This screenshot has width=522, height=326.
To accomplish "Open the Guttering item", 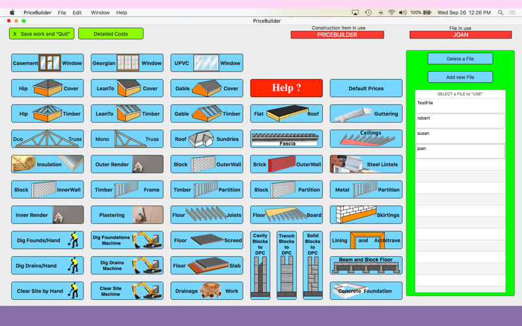I will [366, 113].
